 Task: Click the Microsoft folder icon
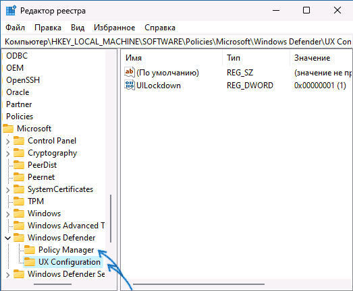[8, 129]
